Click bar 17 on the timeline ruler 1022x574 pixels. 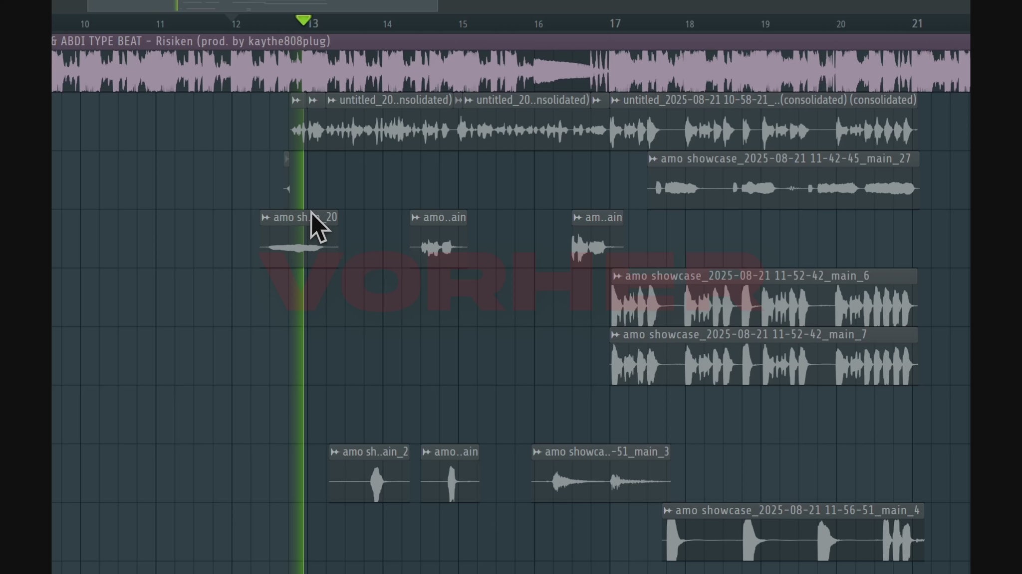(615, 23)
